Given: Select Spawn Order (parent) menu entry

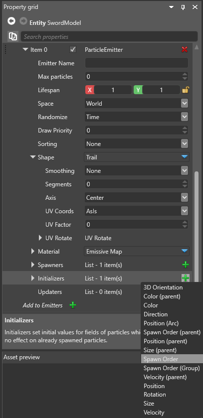Looking at the screenshot, I should click(x=172, y=332).
